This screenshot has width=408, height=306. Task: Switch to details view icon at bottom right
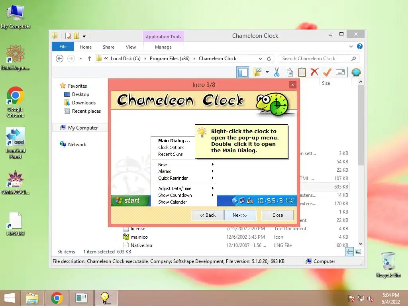349,251
